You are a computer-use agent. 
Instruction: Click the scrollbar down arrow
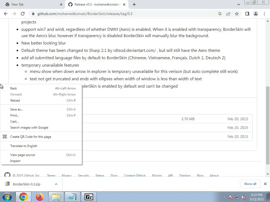[x=268, y=174]
